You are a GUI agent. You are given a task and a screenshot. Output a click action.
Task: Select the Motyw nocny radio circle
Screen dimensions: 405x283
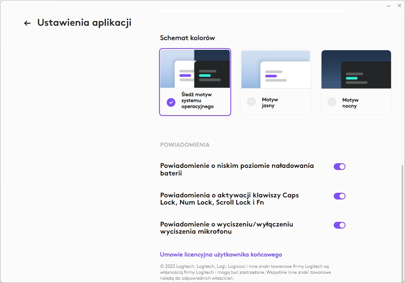point(332,102)
